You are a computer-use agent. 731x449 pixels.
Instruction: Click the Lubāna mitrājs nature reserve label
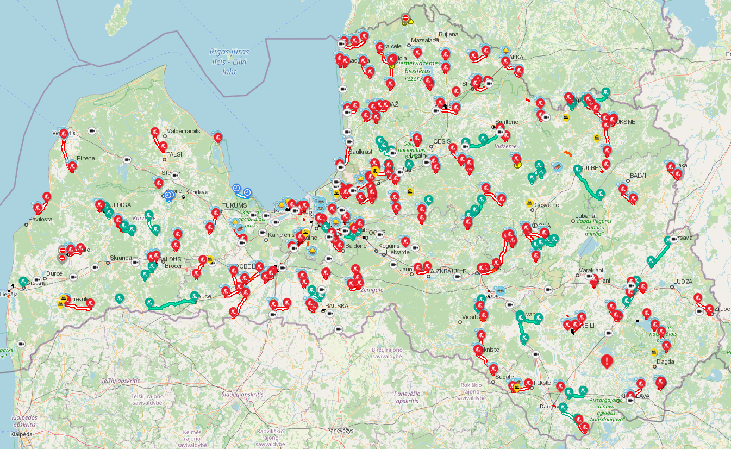tap(596, 224)
